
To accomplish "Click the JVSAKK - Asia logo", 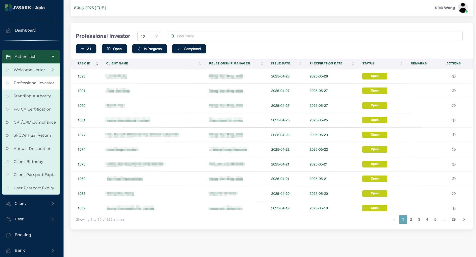I will pos(25,8).
